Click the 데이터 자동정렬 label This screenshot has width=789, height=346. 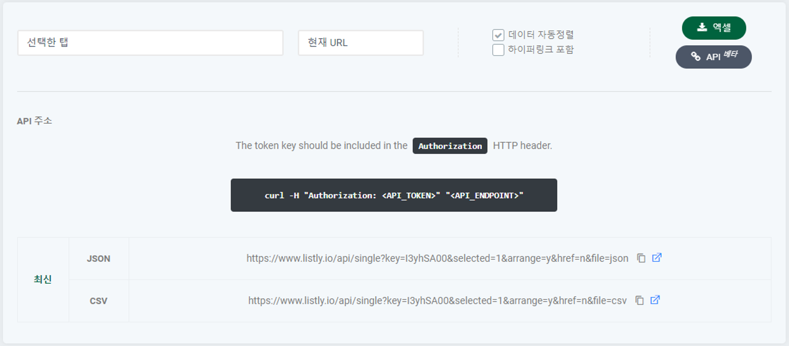pyautogui.click(x=541, y=35)
